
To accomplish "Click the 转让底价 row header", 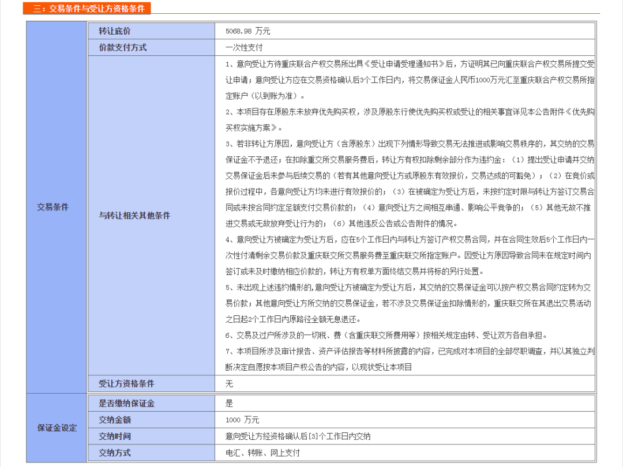I will tap(115, 31).
